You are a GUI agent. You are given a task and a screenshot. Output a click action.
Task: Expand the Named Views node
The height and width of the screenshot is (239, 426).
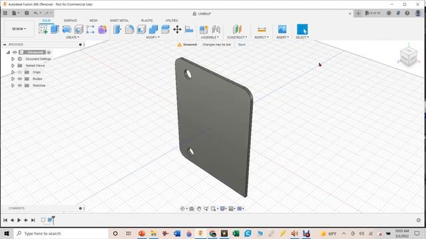[x=13, y=66]
